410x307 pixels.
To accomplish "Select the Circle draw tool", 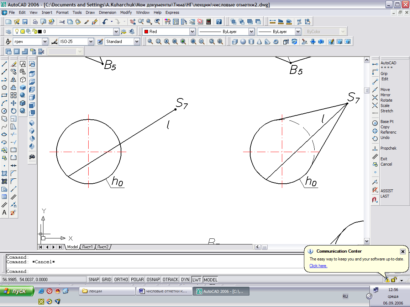I will [x=4, y=111].
